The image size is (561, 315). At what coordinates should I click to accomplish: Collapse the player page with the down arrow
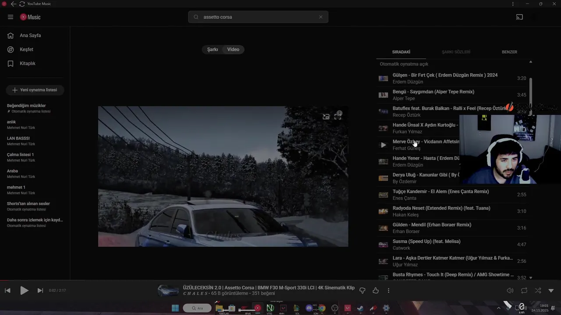point(551,290)
